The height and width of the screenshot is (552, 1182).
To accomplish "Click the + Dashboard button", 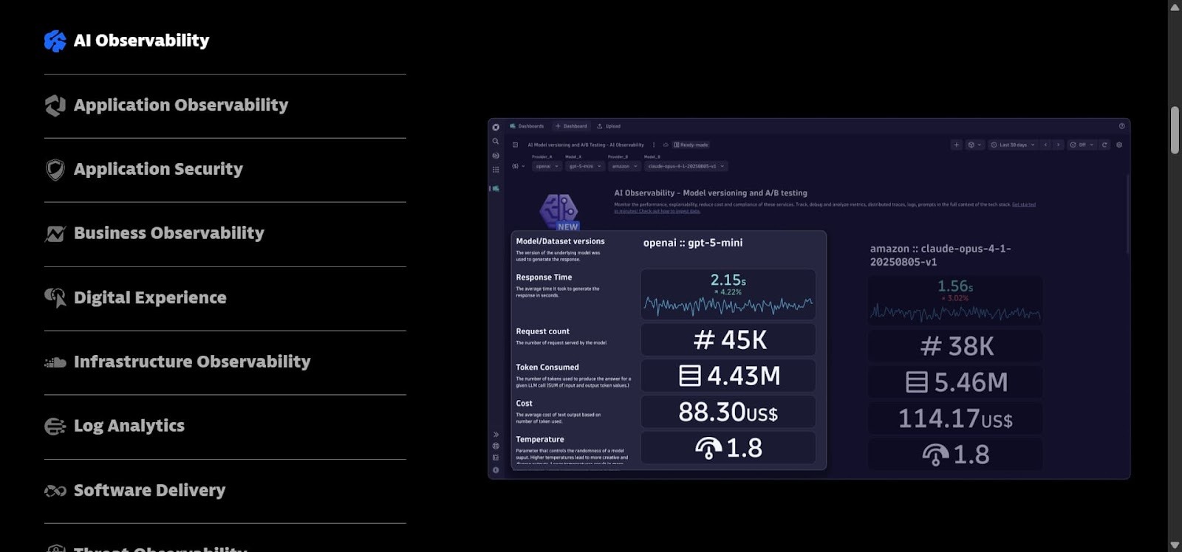I will click(x=571, y=126).
